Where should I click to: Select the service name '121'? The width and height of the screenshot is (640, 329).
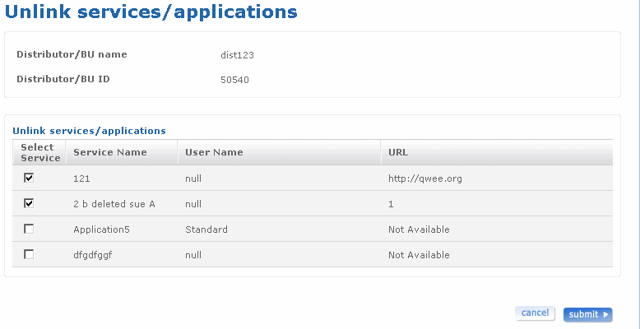pos(81,178)
